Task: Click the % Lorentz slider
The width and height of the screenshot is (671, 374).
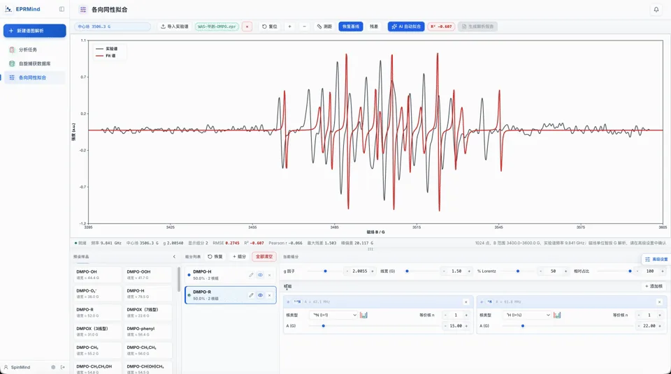Action: point(518,271)
